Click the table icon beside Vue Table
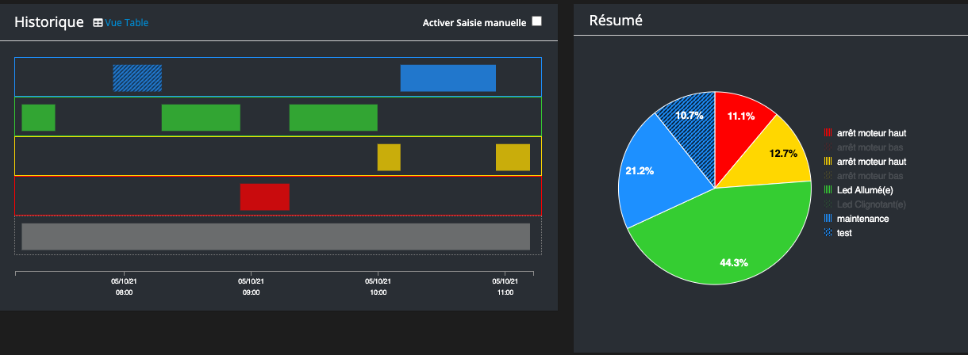 [x=98, y=23]
